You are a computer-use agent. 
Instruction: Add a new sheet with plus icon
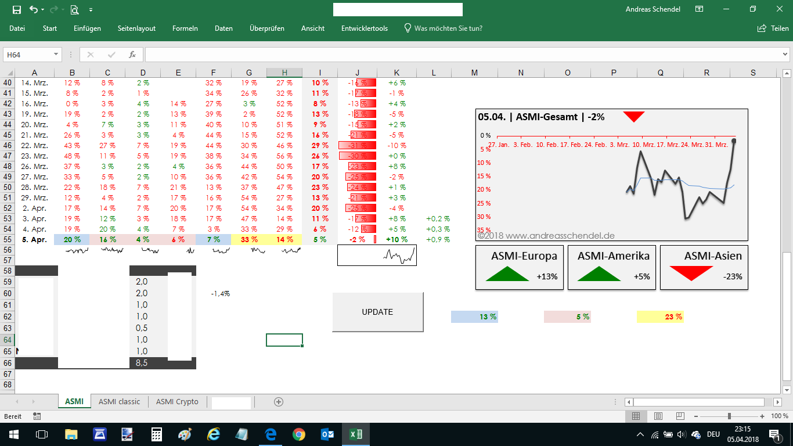279,402
